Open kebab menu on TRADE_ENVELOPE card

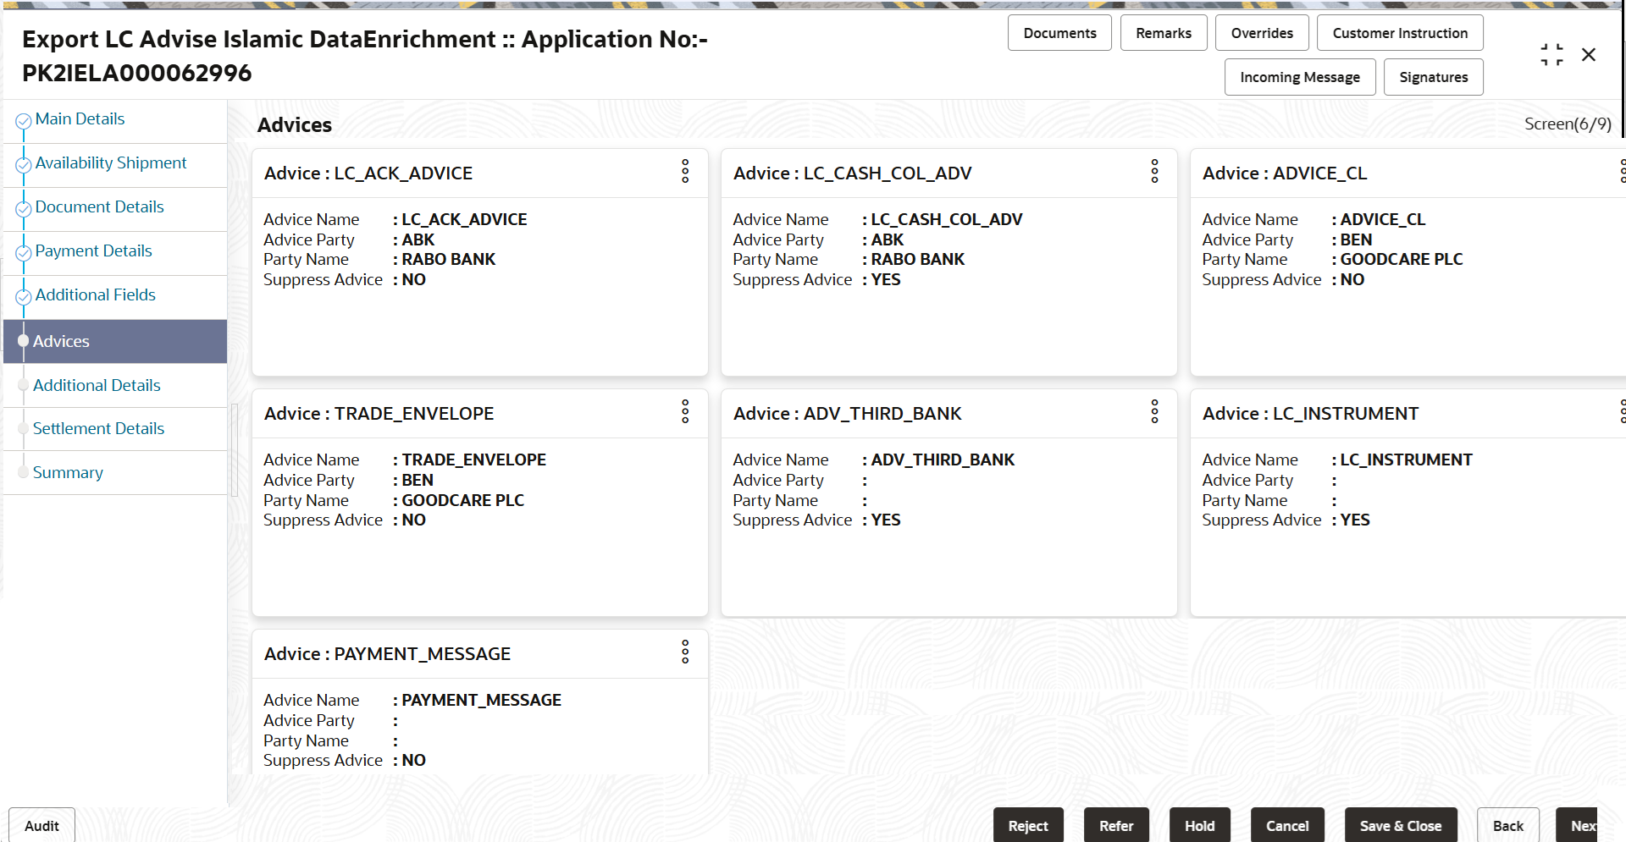685,412
